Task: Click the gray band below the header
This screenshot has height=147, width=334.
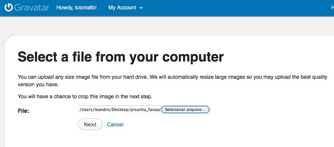Action: pos(171,25)
